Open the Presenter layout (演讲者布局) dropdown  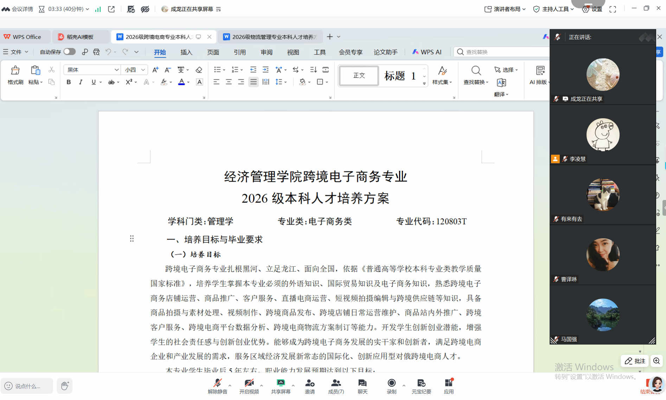(505, 9)
